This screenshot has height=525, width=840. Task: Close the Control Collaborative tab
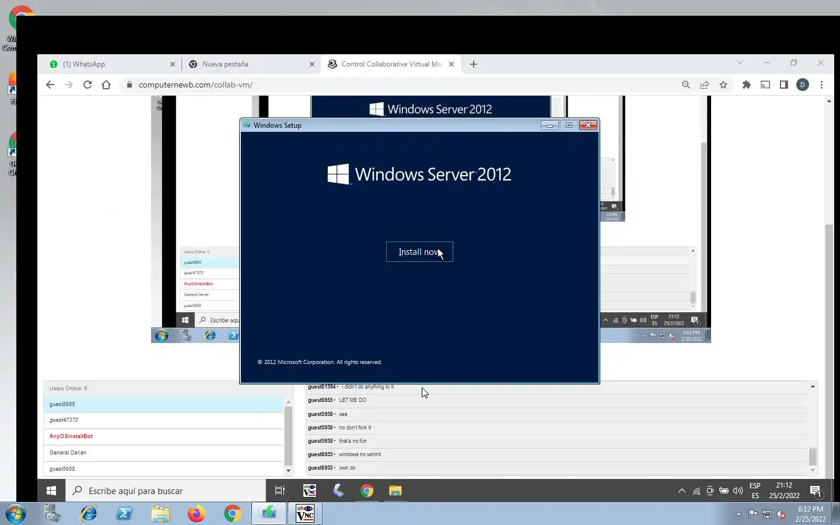[452, 64]
